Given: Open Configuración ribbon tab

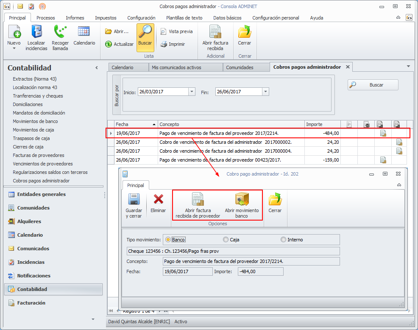Looking at the screenshot, I should pyautogui.click(x=141, y=18).
